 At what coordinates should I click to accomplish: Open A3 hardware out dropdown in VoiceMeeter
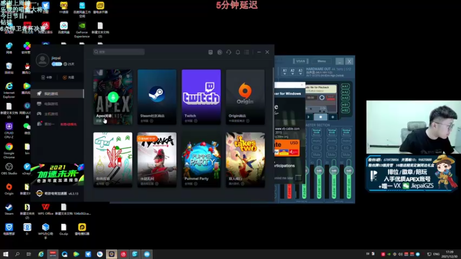(300, 71)
